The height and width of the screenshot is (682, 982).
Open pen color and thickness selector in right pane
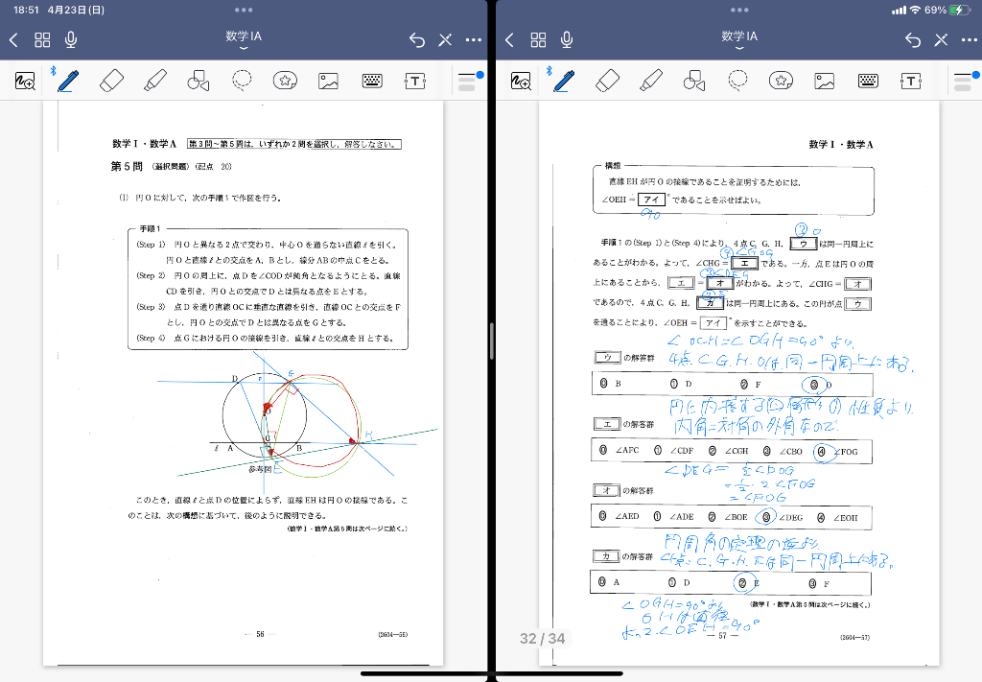point(965,81)
